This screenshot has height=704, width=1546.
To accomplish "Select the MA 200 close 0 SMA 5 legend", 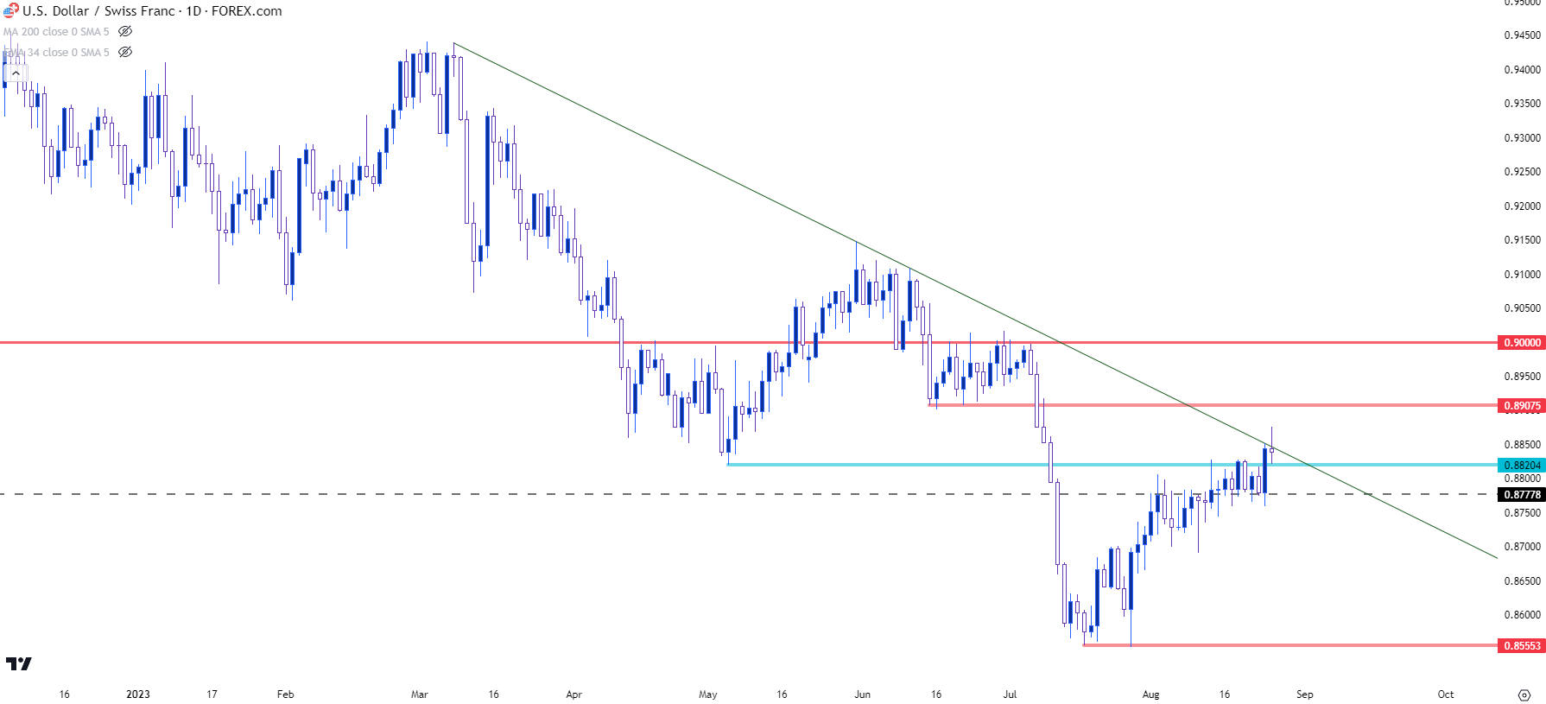I will click(x=56, y=32).
